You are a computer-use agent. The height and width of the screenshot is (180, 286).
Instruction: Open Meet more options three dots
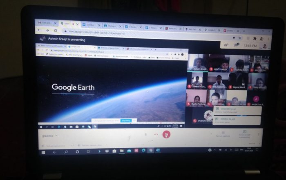click(259, 134)
